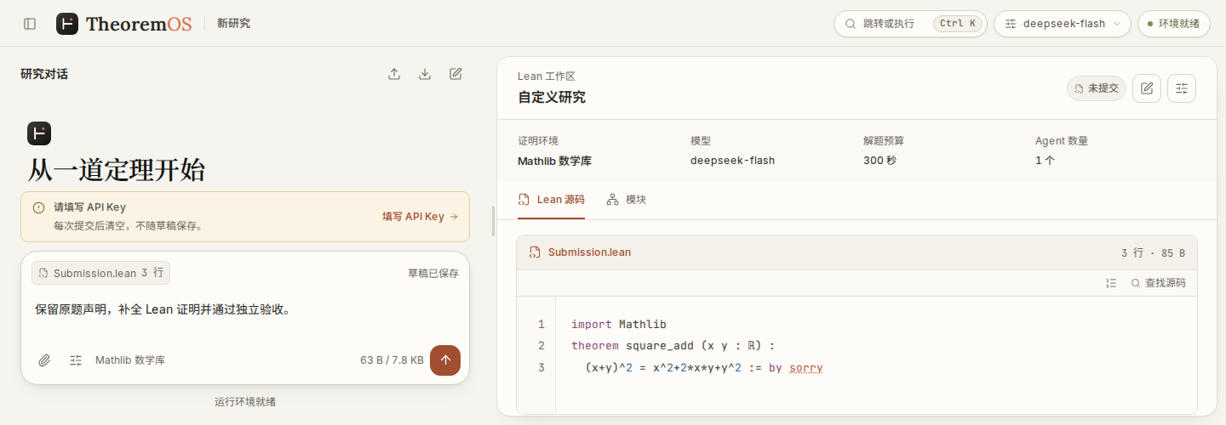
Task: Choose Mathlib 数学库 environment in composer
Action: [130, 360]
